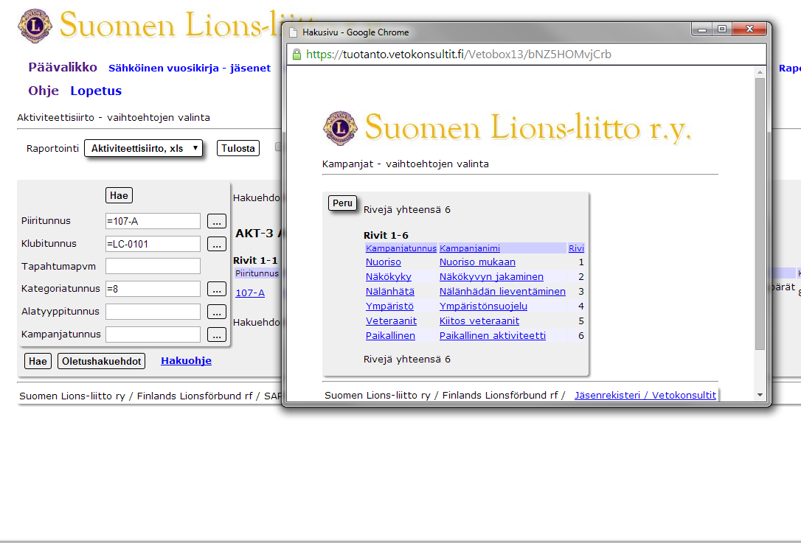Select the 'Nuoriso mukaan' campaign name link
This screenshot has width=801, height=543.
click(x=477, y=262)
